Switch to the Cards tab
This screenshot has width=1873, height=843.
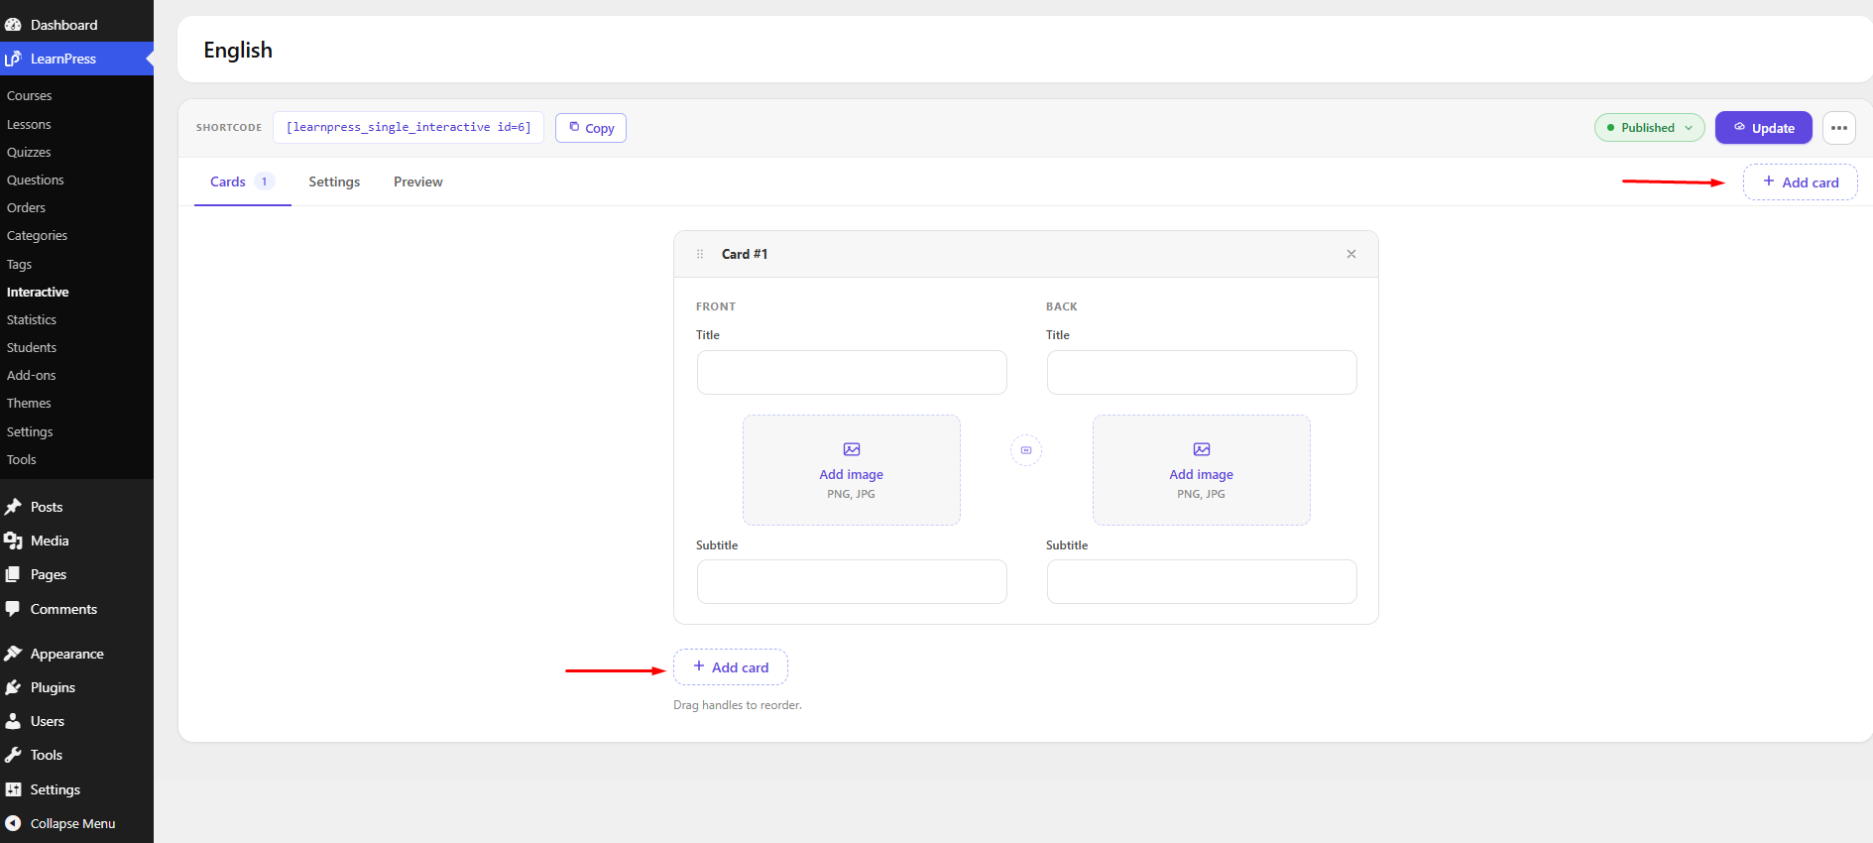click(x=242, y=181)
